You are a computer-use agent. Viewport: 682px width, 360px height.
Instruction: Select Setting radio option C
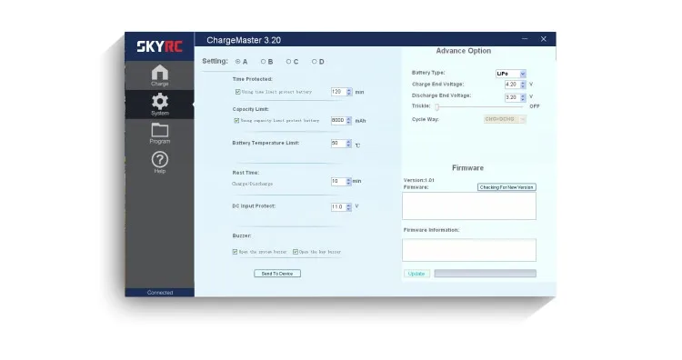[288, 62]
